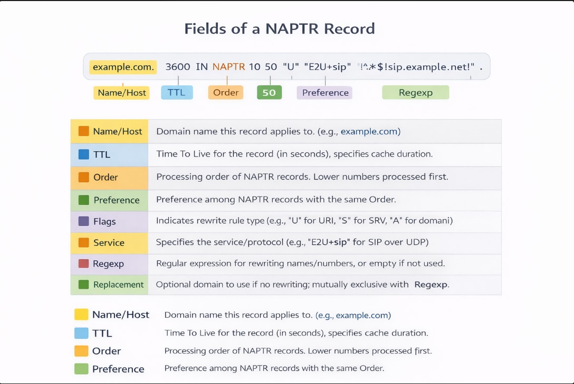This screenshot has width=574, height=384.
Task: Select the green Regexp tag under the record line
Action: click(415, 93)
